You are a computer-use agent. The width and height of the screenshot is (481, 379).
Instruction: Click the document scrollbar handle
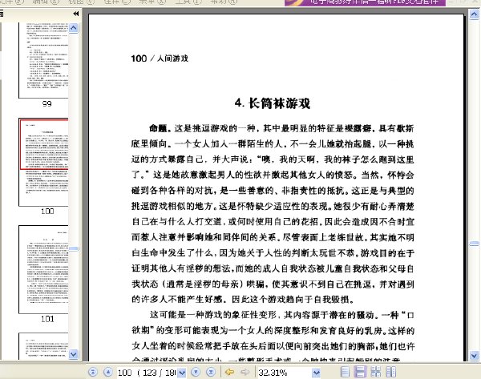click(475, 244)
